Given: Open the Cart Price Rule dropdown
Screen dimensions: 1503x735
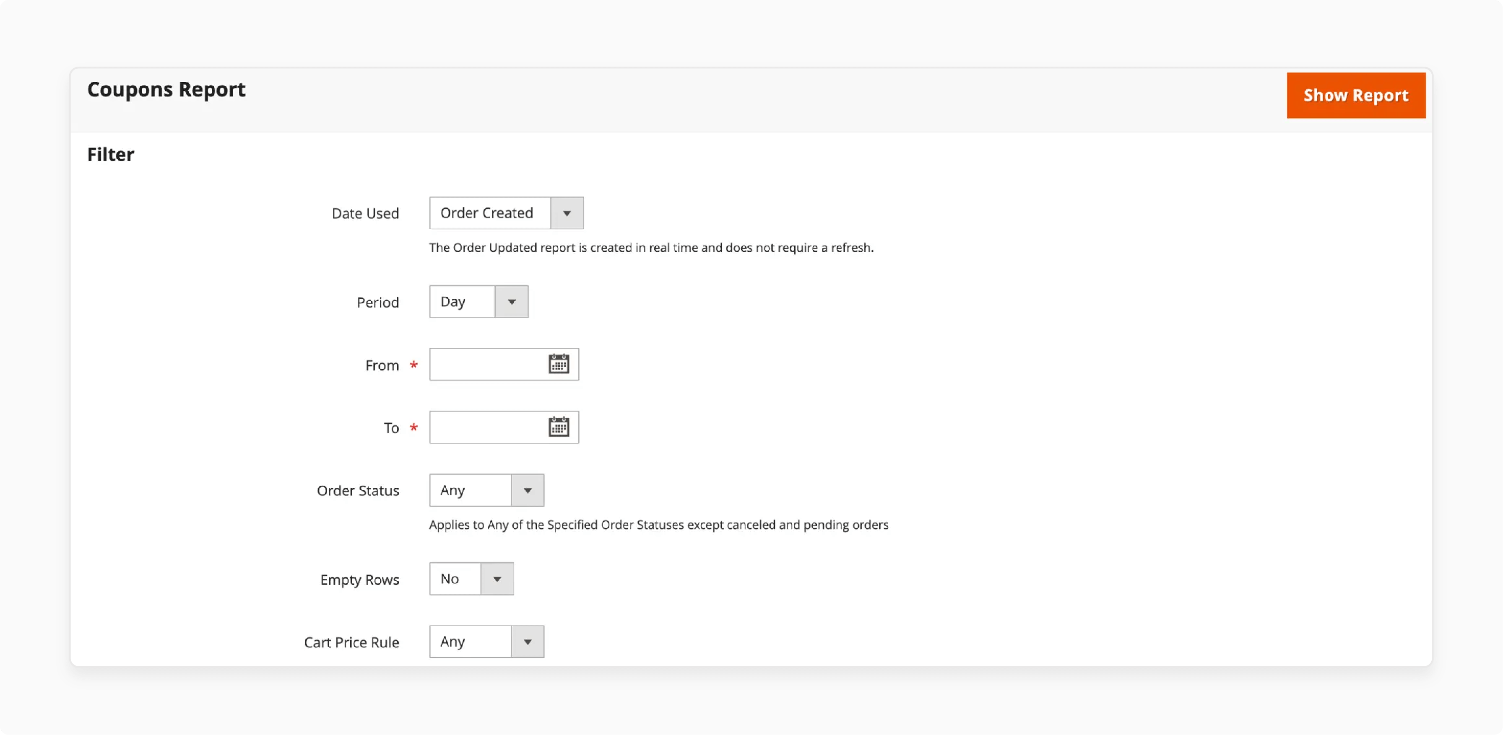Looking at the screenshot, I should (486, 642).
